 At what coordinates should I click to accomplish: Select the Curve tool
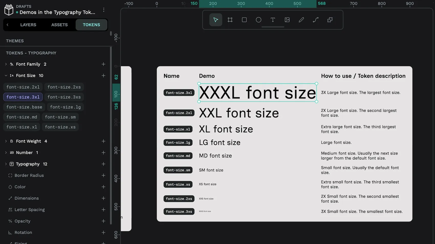(315, 19)
